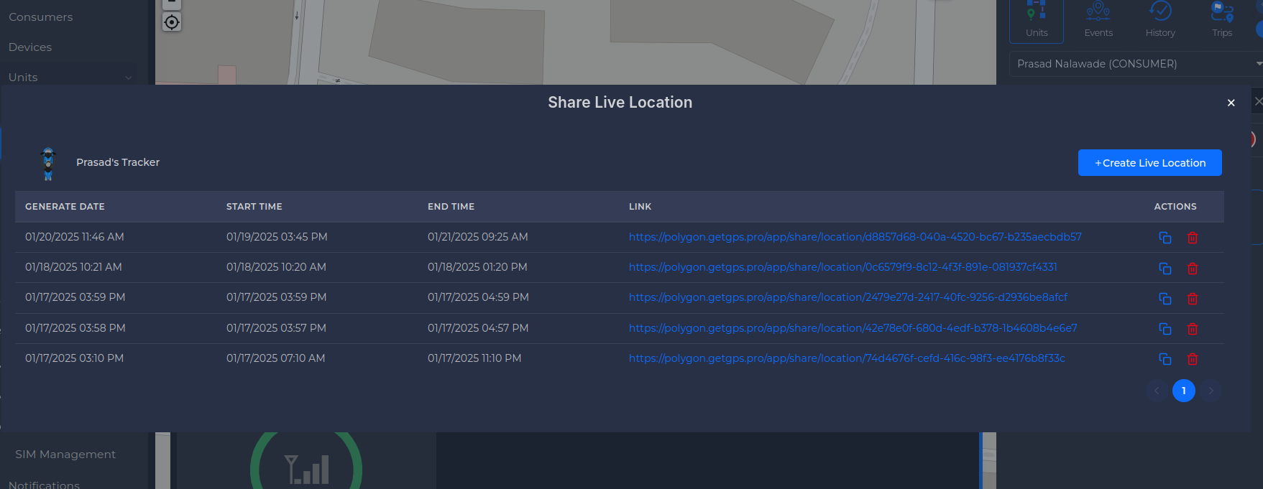Open share link ending 081937cf4331
The image size is (1263, 489).
coord(843,267)
